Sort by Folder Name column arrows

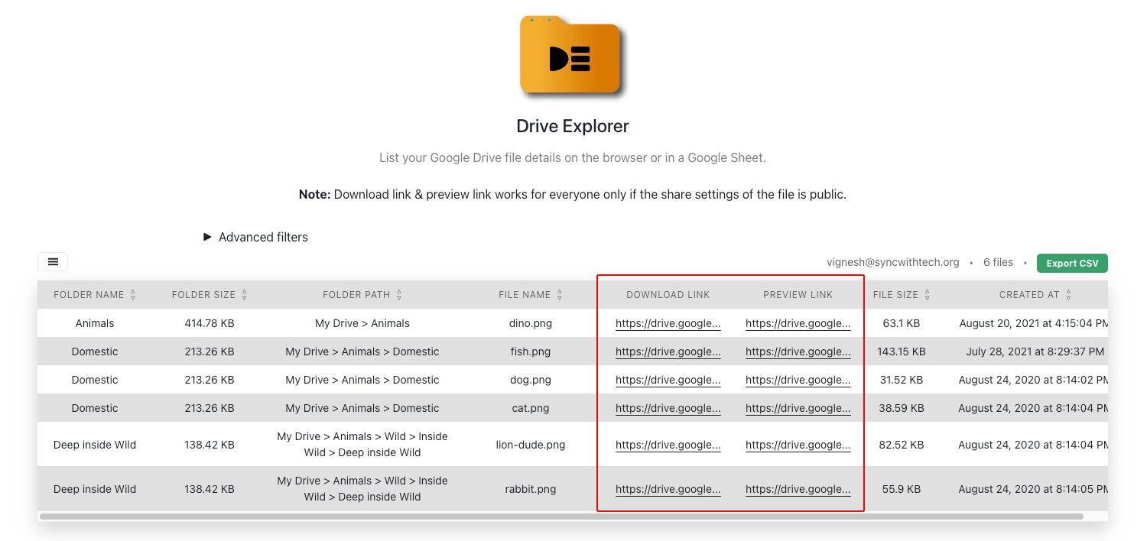click(x=133, y=295)
